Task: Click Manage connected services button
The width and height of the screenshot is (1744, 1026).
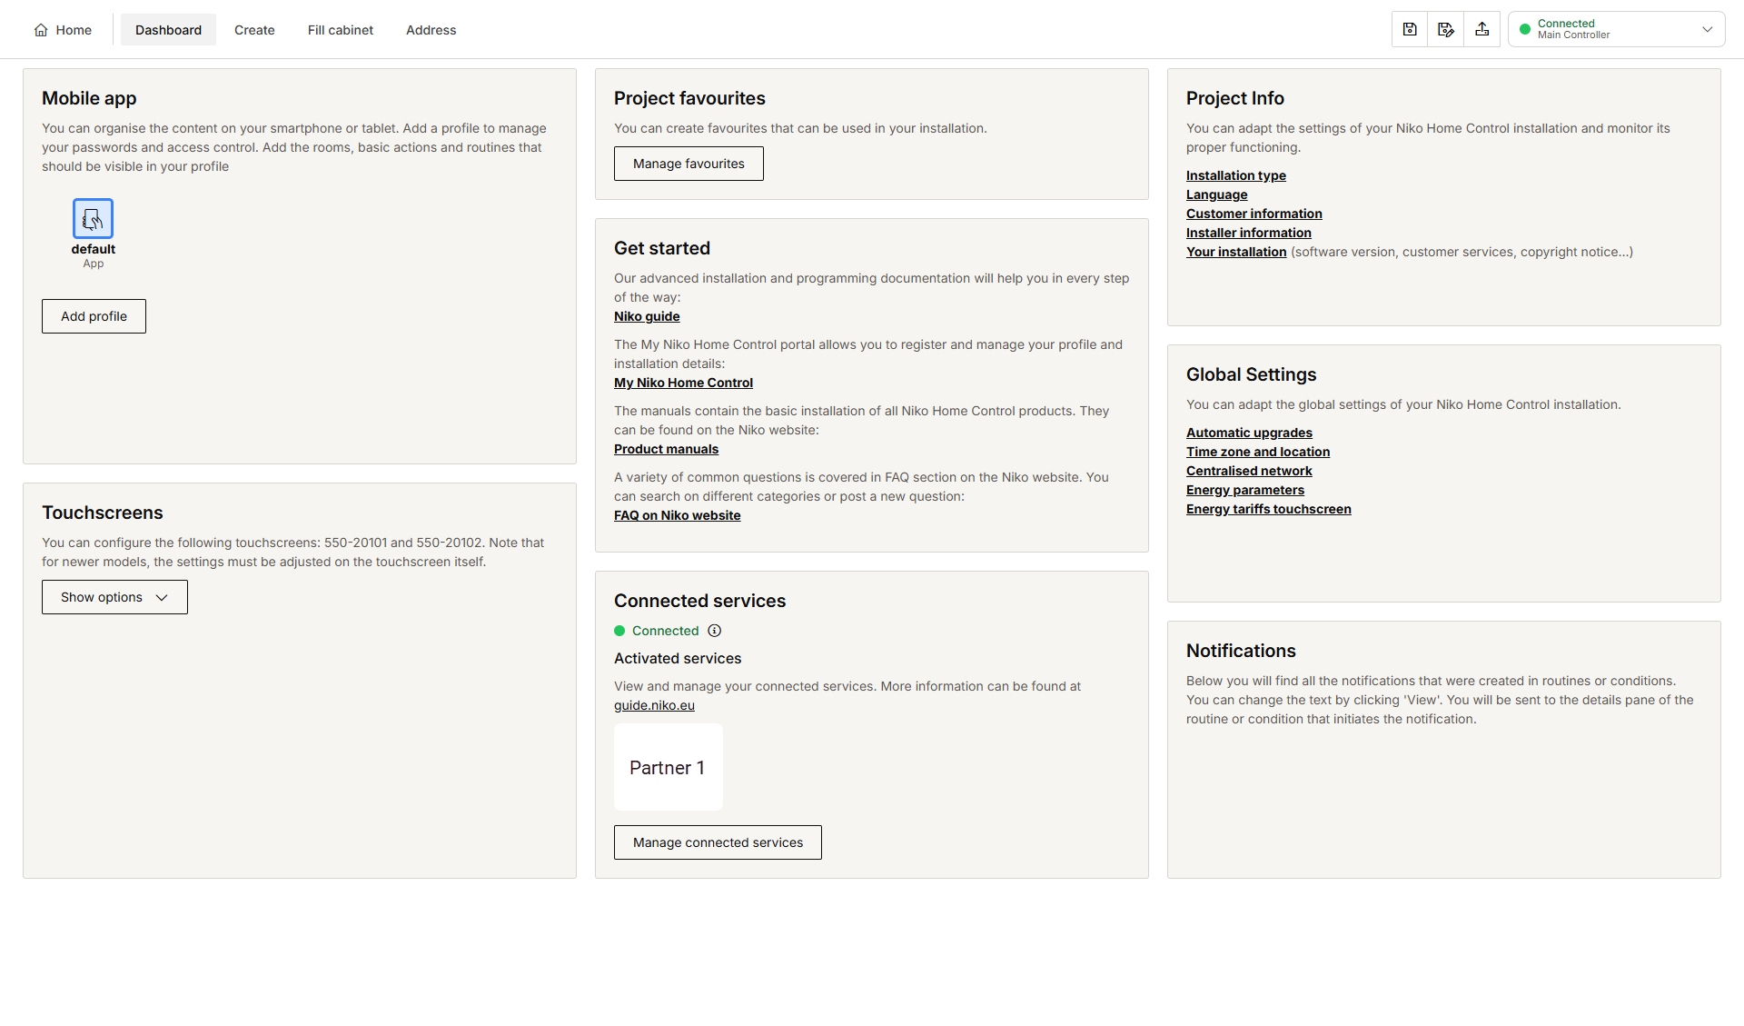Action: pos(718,842)
